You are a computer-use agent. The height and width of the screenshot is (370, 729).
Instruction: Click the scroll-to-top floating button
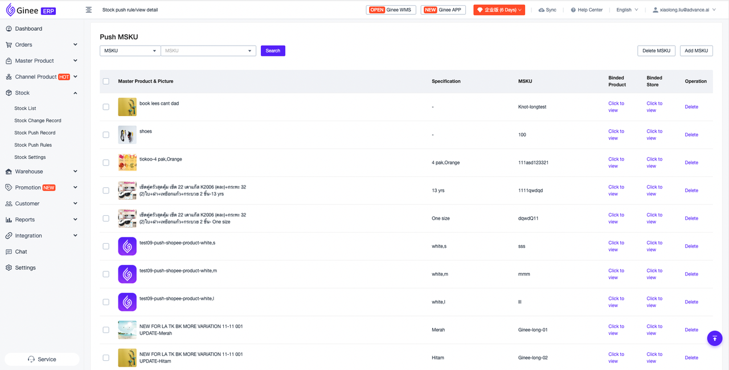tap(714, 338)
